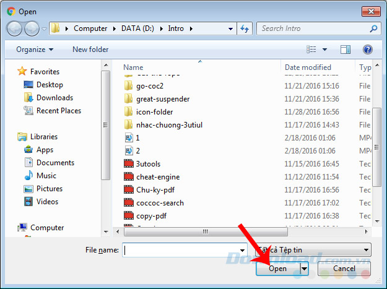Sort files by Date modified column
This screenshot has width=387, height=289.
point(308,67)
